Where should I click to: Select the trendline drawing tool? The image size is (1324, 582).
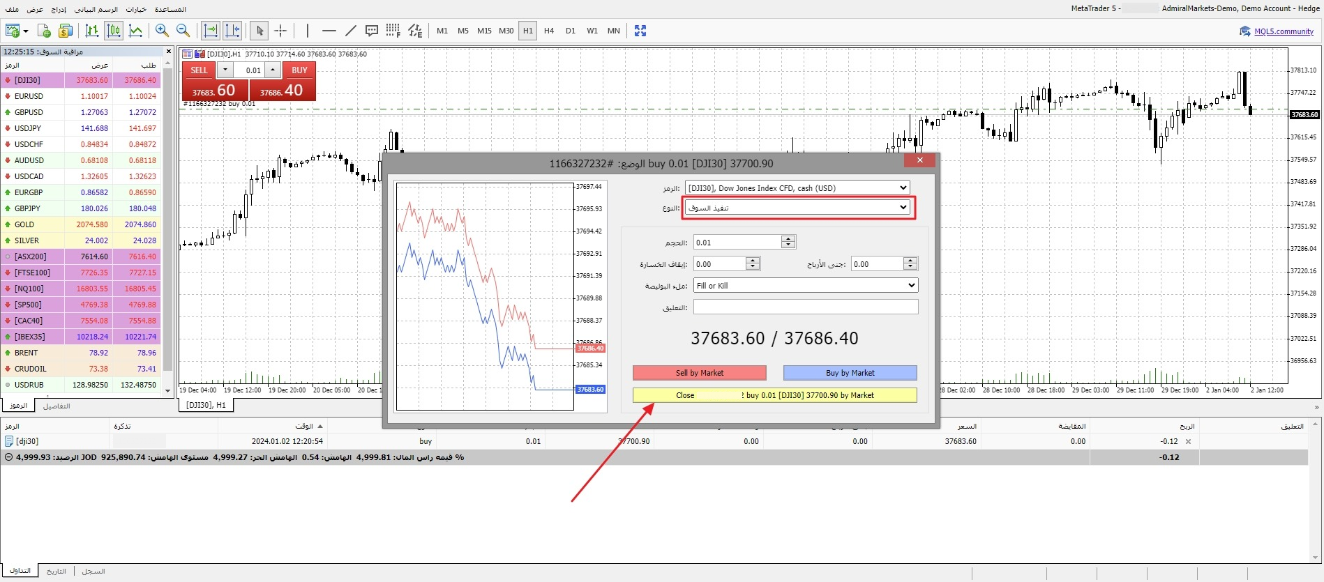pos(351,31)
